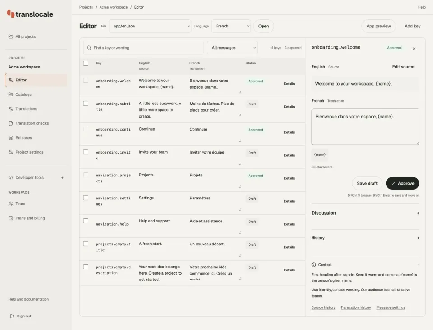Open the All messages filter dropdown
Screen dimensions: 433x330
232,48
